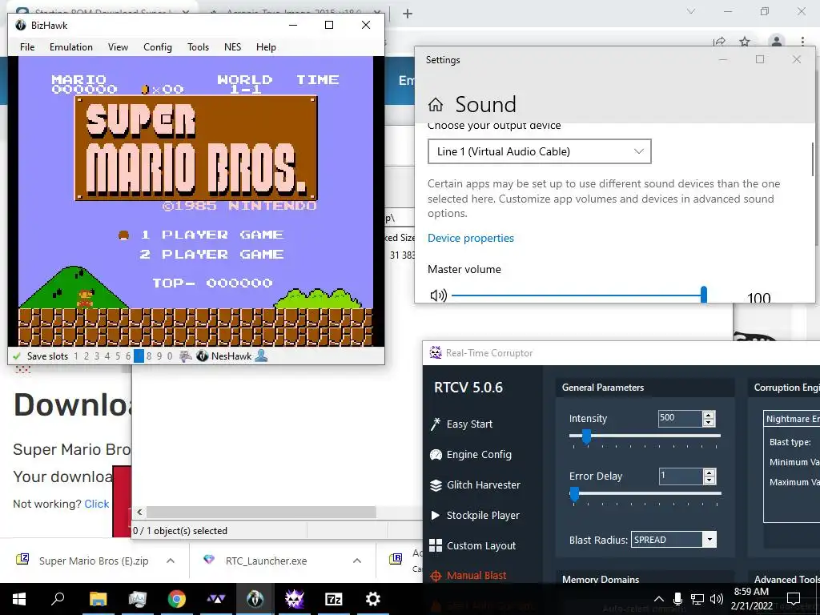Click the share icon in Chrome toolbar
The height and width of the screenshot is (615, 820).
tap(720, 42)
